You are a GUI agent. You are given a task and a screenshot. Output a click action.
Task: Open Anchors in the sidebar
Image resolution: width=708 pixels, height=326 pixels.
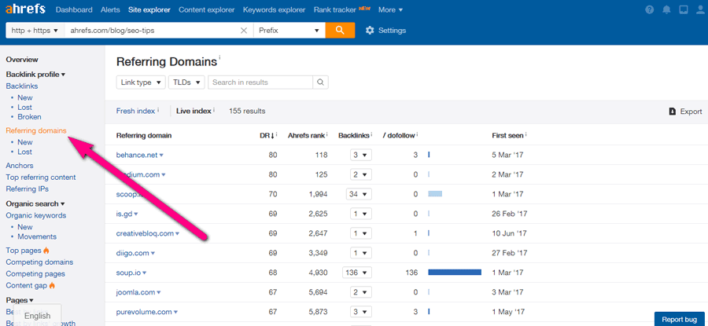(x=20, y=166)
